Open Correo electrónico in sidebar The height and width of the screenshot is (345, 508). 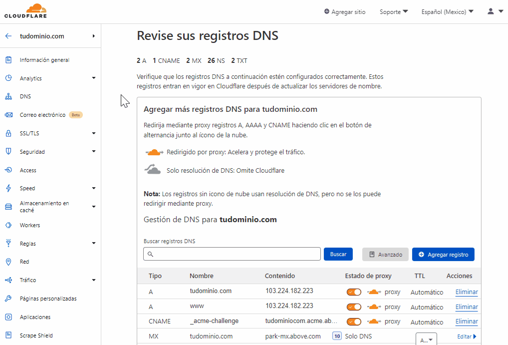(x=42, y=115)
